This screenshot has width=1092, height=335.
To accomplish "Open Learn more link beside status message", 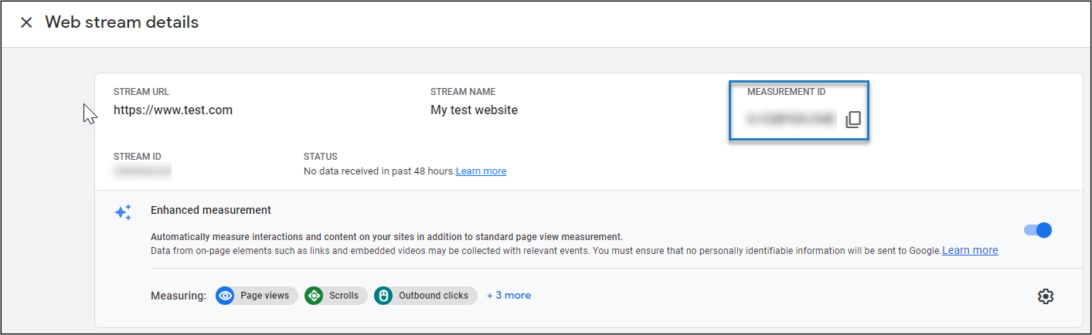I will click(481, 171).
